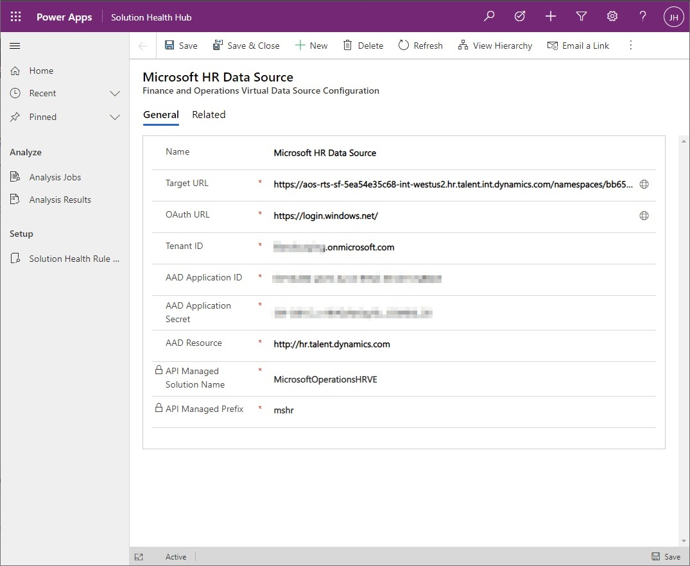Click the plus quick create icon
Screen dimensions: 690x566
[551, 17]
